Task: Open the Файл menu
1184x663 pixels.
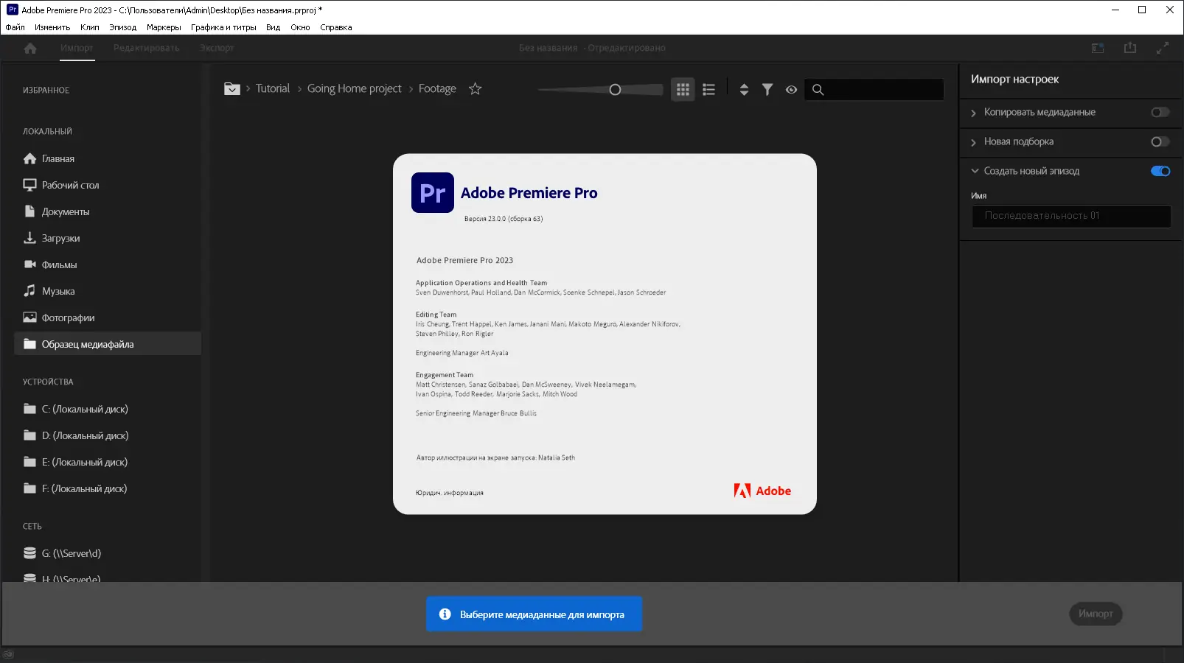Action: point(15,27)
